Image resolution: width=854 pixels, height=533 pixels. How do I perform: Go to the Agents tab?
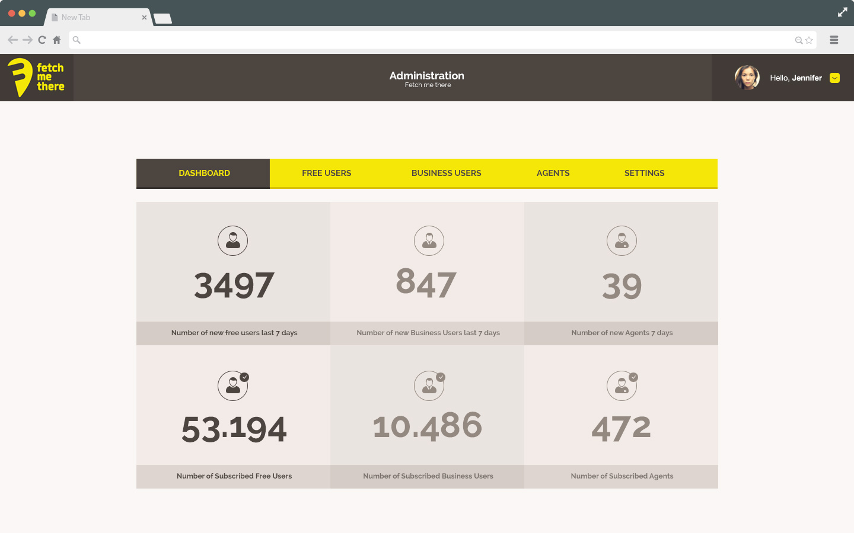(x=553, y=174)
